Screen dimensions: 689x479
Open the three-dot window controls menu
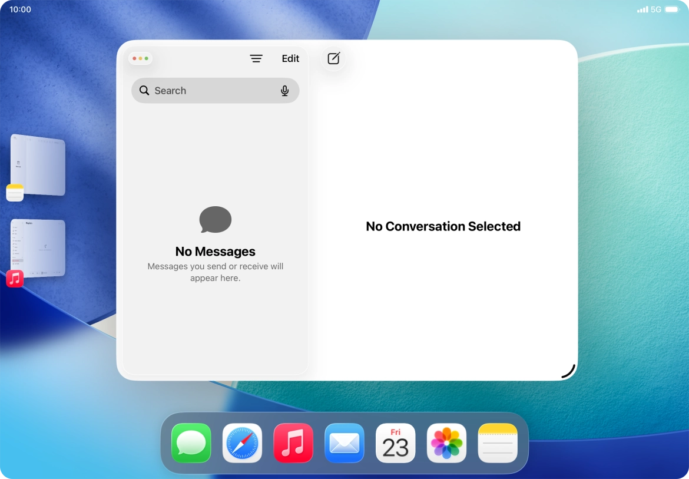pos(140,58)
